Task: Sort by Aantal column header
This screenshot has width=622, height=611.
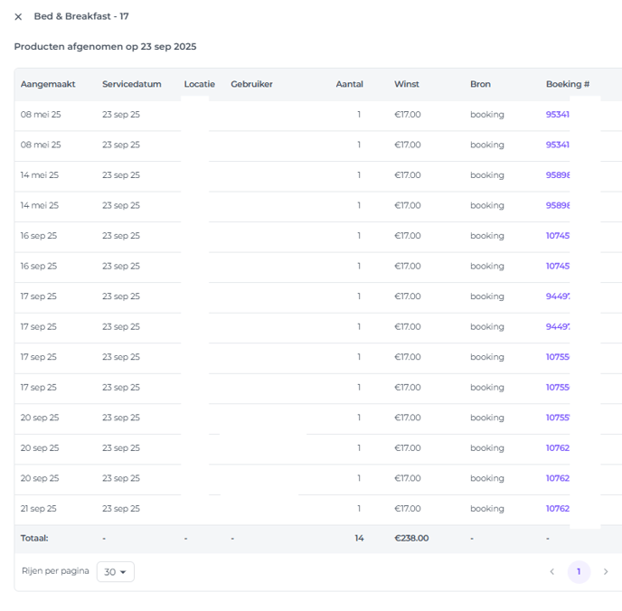Action: pos(349,84)
